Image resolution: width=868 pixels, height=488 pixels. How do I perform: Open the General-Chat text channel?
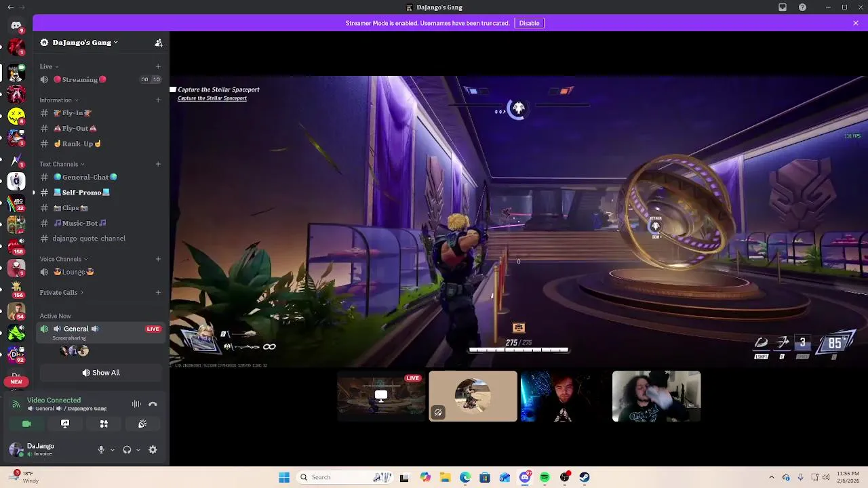100,177
